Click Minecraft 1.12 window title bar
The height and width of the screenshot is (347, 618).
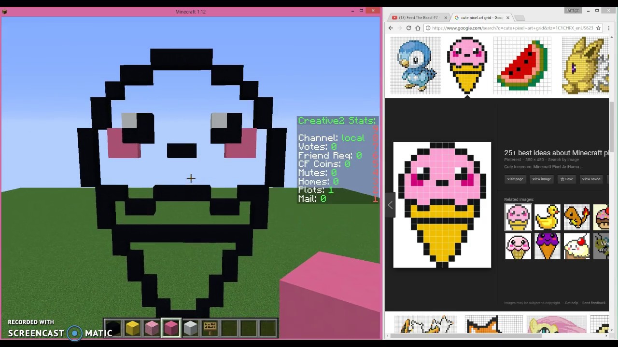point(190,12)
